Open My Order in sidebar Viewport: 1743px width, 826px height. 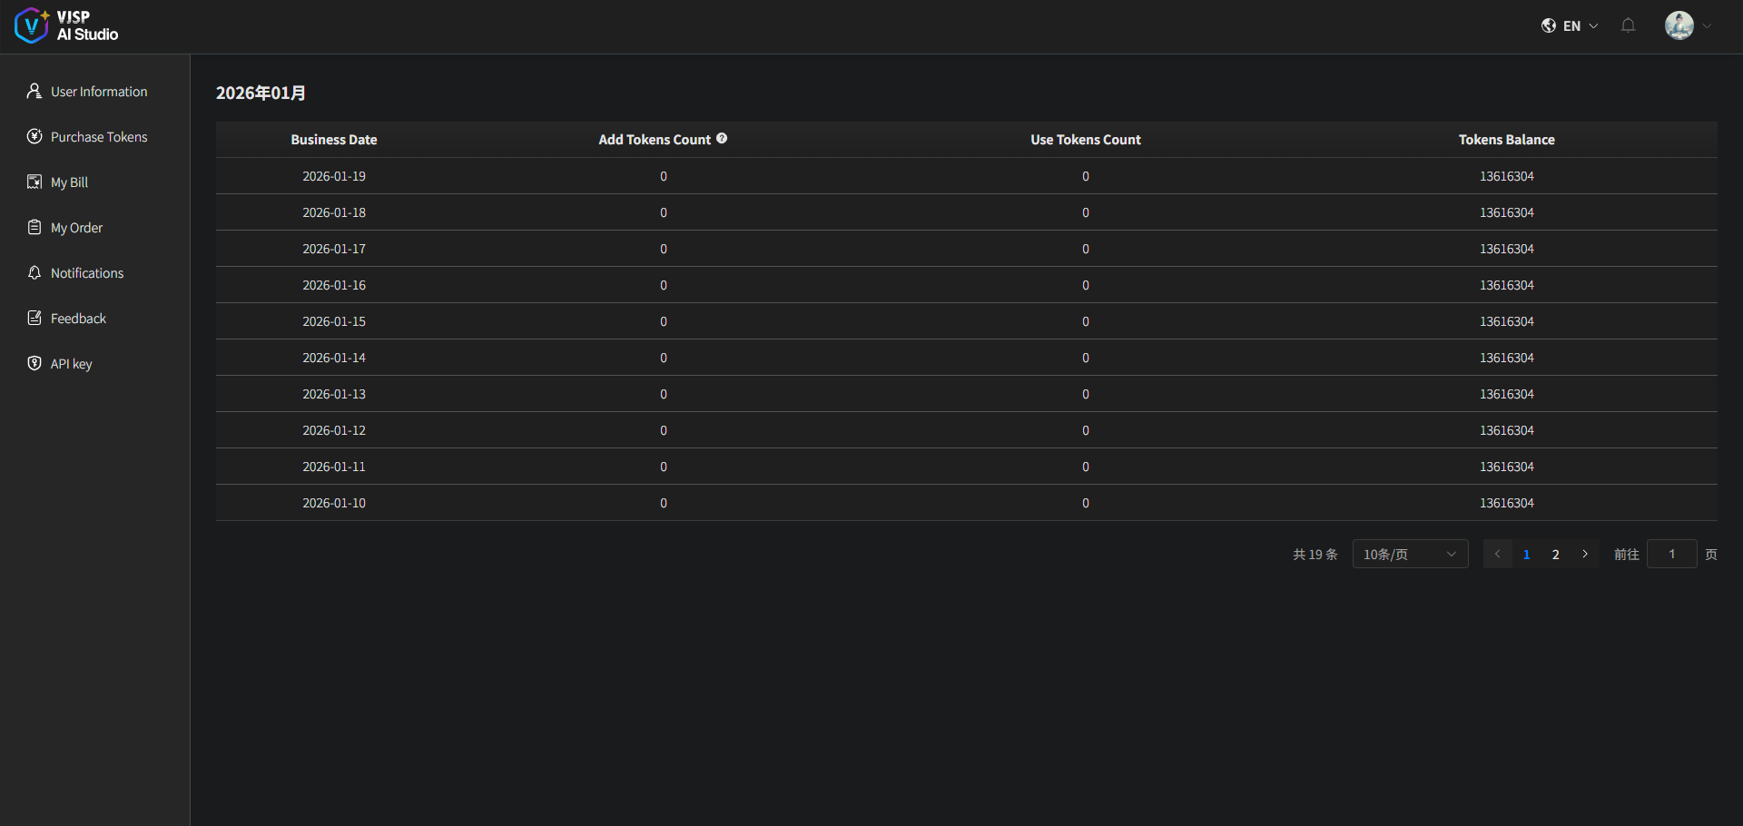pyautogui.click(x=76, y=228)
